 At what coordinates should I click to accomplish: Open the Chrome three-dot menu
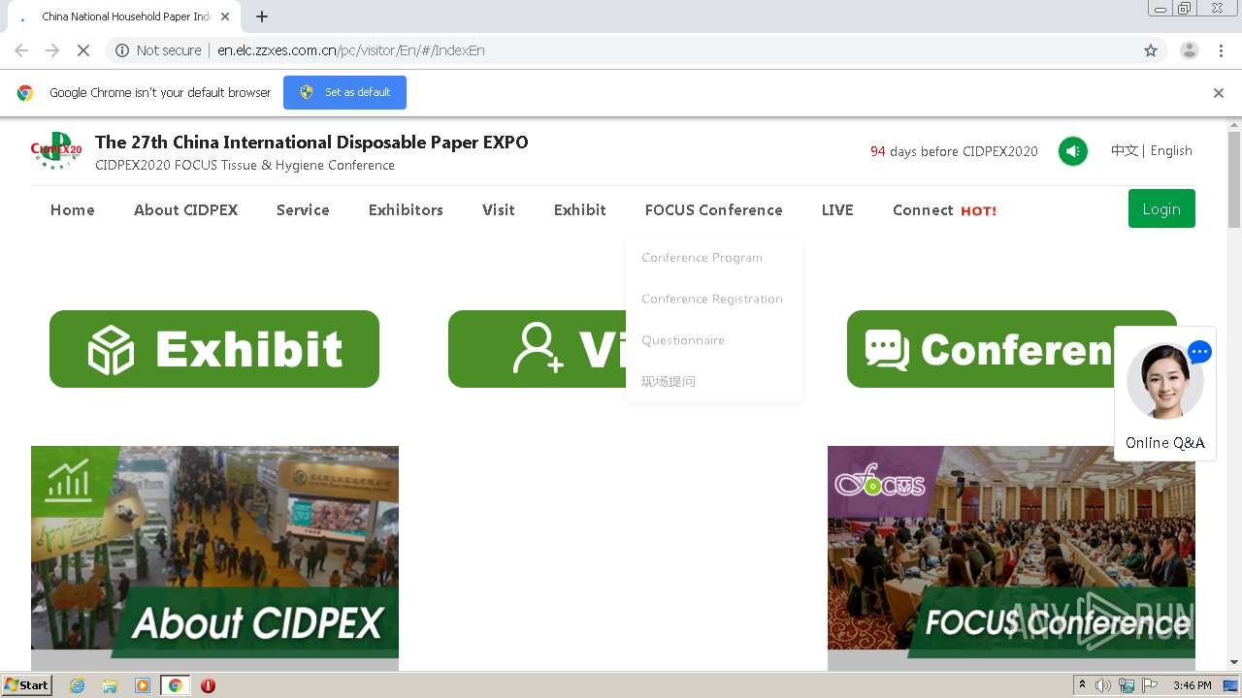click(x=1221, y=50)
